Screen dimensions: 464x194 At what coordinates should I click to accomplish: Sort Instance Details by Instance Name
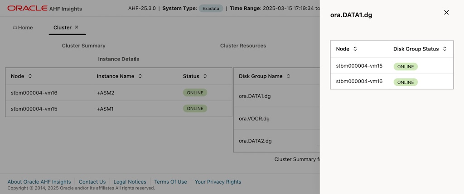pyautogui.click(x=140, y=76)
